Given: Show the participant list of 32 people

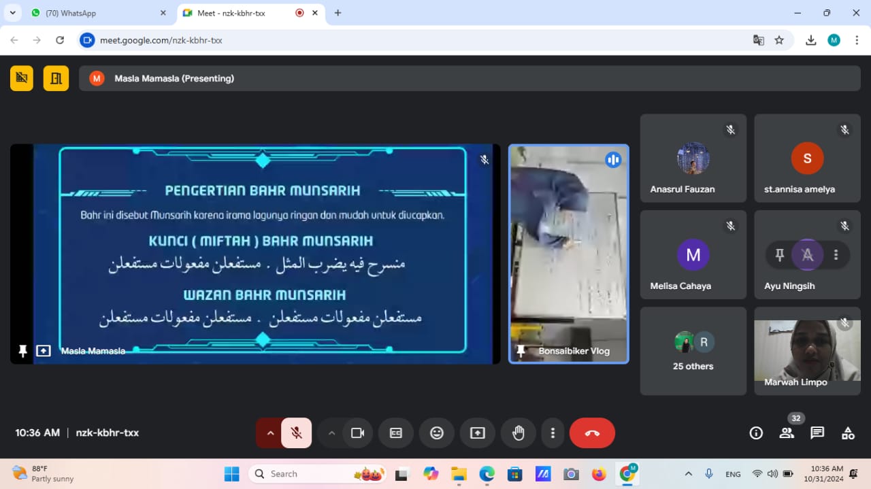Looking at the screenshot, I should pyautogui.click(x=787, y=433).
